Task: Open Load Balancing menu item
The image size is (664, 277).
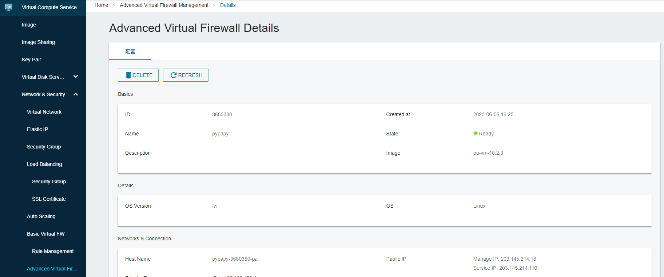Action: [44, 164]
